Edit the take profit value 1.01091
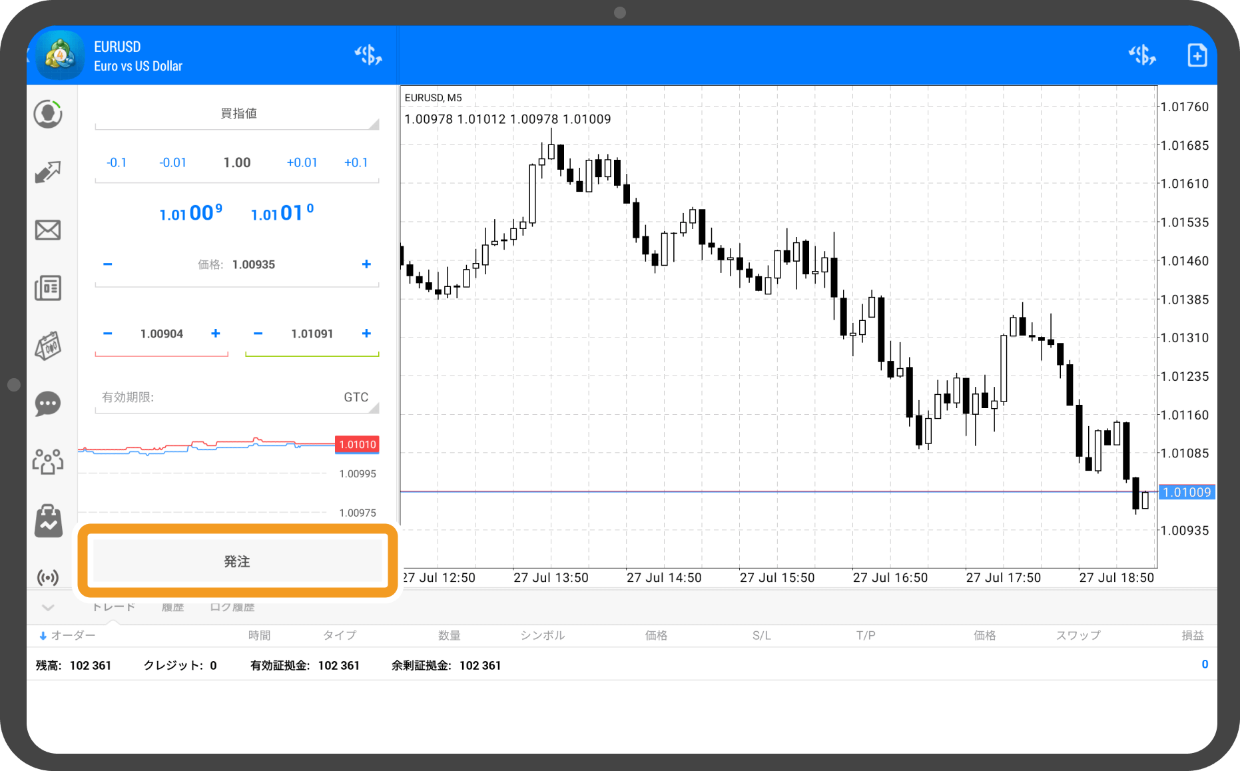Image resolution: width=1240 pixels, height=771 pixels. tap(312, 334)
